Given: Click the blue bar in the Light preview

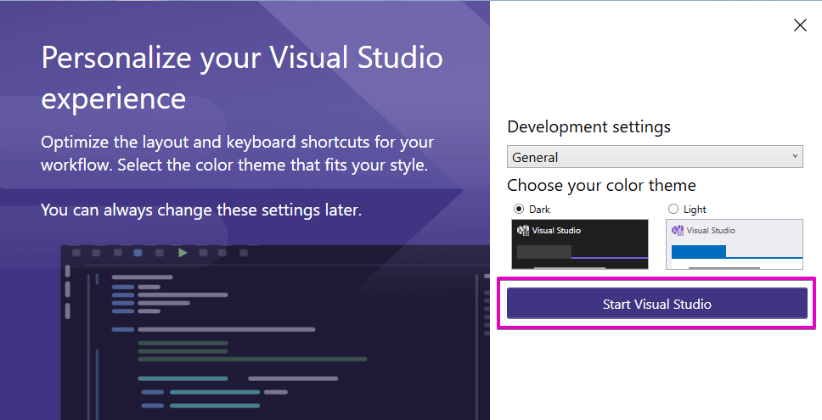Looking at the screenshot, I should (699, 252).
